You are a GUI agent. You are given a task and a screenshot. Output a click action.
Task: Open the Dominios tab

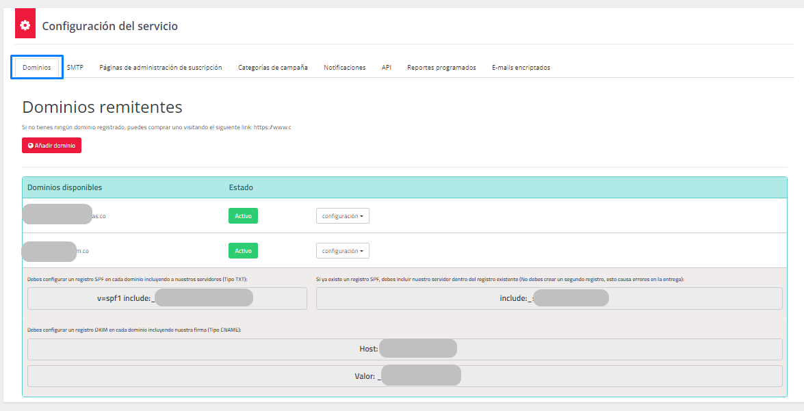36,68
